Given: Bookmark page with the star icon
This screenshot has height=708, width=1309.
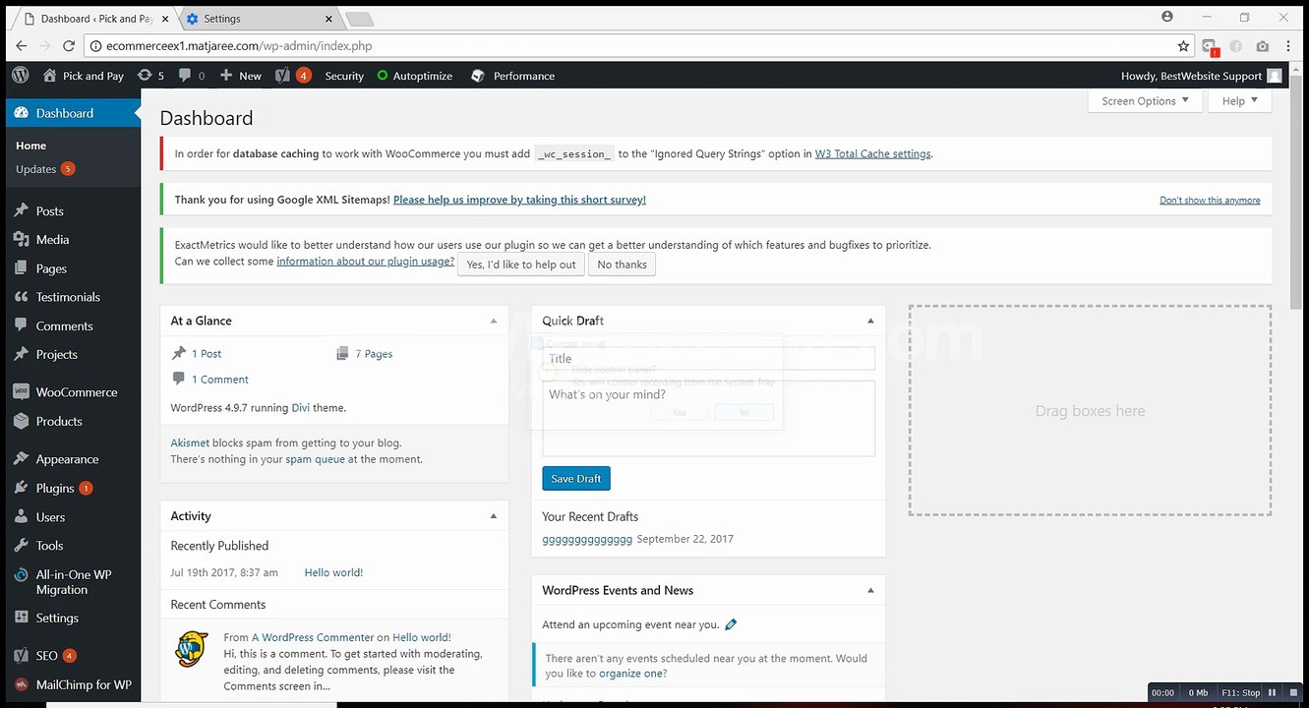Looking at the screenshot, I should [x=1183, y=45].
